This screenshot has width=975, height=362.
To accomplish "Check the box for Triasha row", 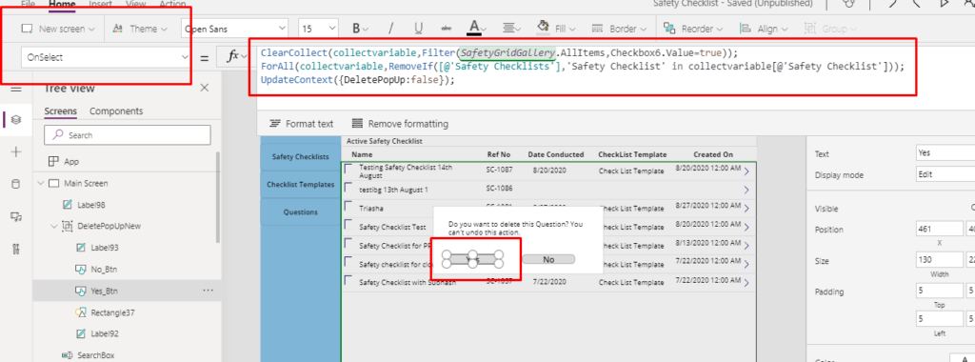I will click(x=348, y=206).
